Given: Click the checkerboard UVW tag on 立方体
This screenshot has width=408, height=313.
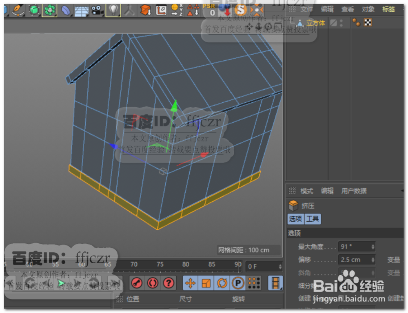Looking at the screenshot, I should coord(368,22).
